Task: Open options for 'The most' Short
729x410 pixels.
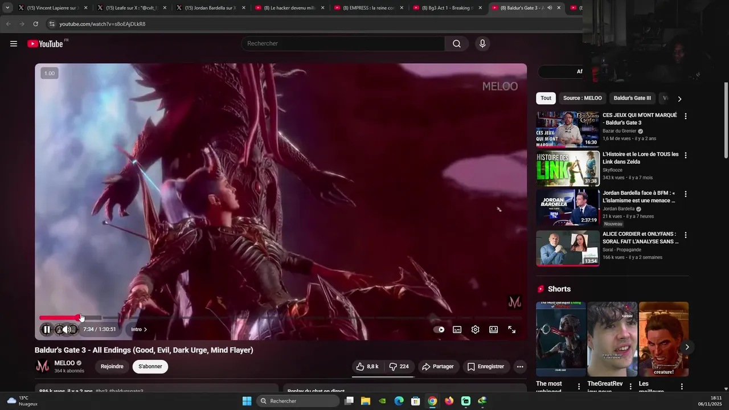Action: [x=579, y=387]
